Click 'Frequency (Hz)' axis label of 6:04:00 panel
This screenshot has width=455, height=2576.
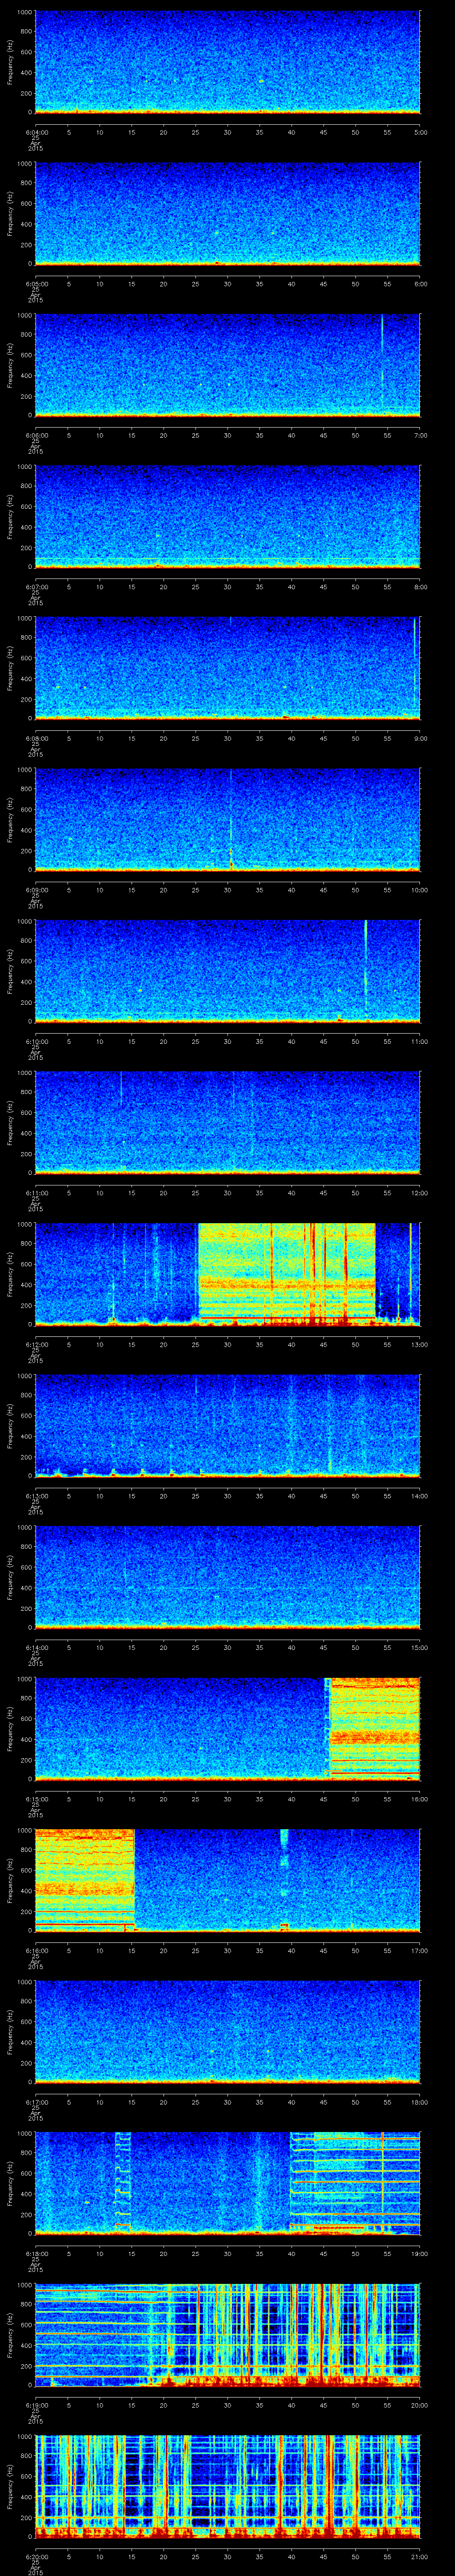[10, 62]
